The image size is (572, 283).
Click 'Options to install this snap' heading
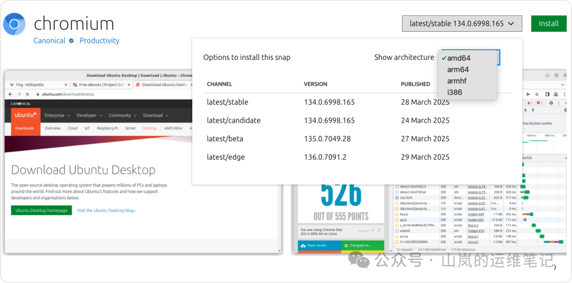click(x=247, y=58)
